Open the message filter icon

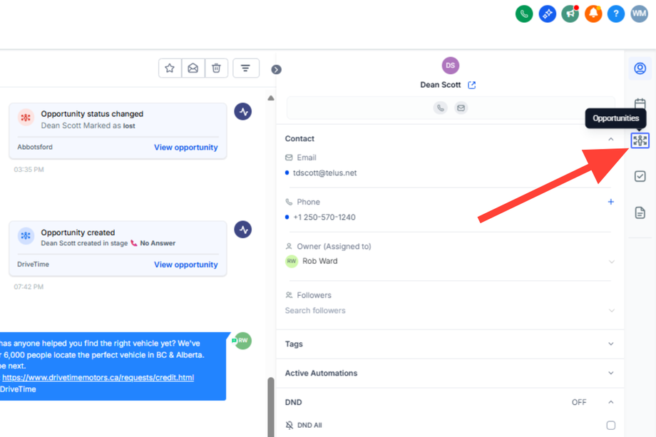coord(245,68)
